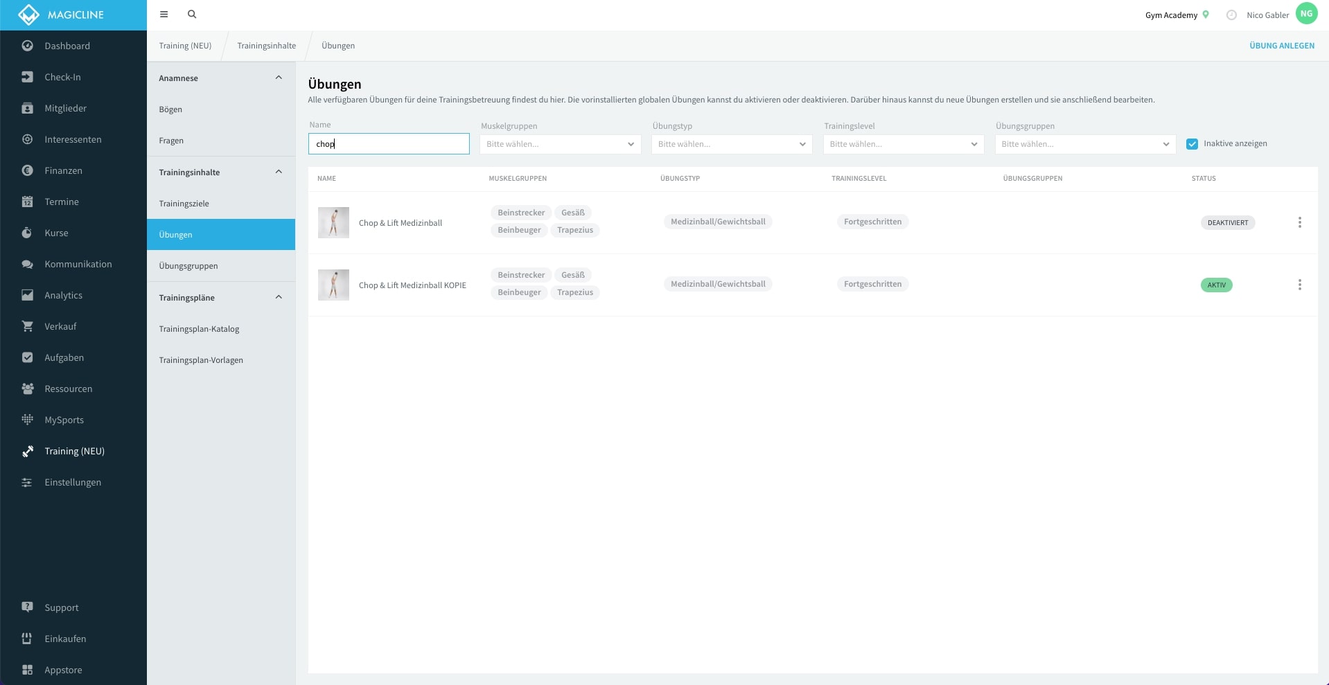Click the Gym Academy location pin icon
Viewport: 1329px width, 685px height.
[x=1206, y=15]
